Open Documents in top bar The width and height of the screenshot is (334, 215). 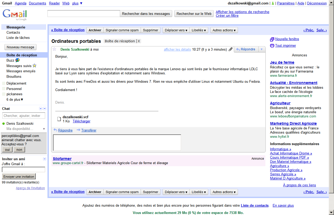tap(38, 3)
